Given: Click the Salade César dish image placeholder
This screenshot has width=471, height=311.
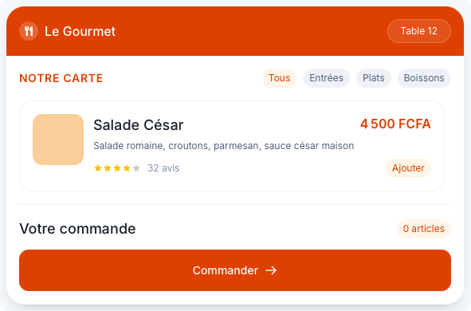Looking at the screenshot, I should [x=58, y=140].
